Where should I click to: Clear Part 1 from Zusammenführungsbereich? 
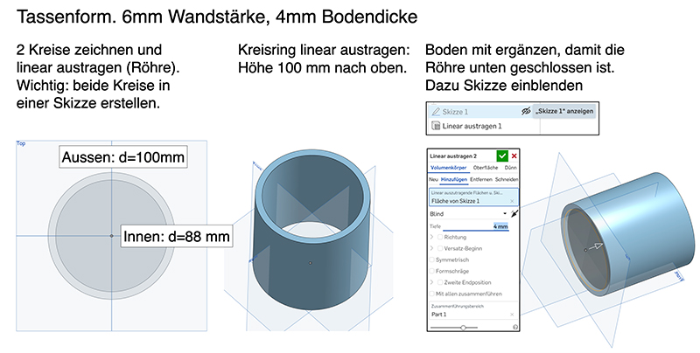[x=512, y=314]
